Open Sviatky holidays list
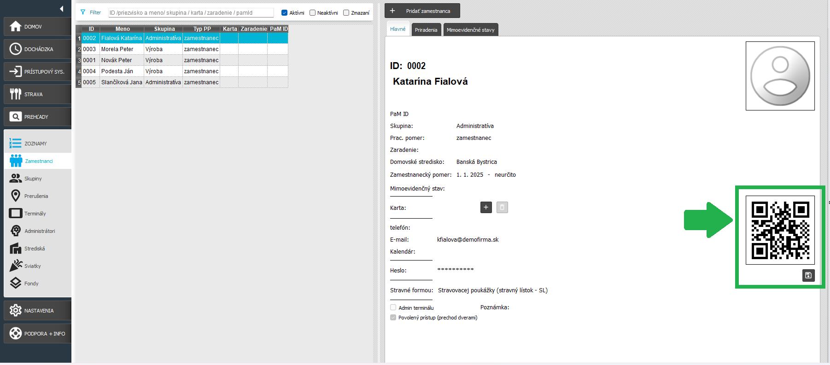The width and height of the screenshot is (830, 365). (32, 266)
